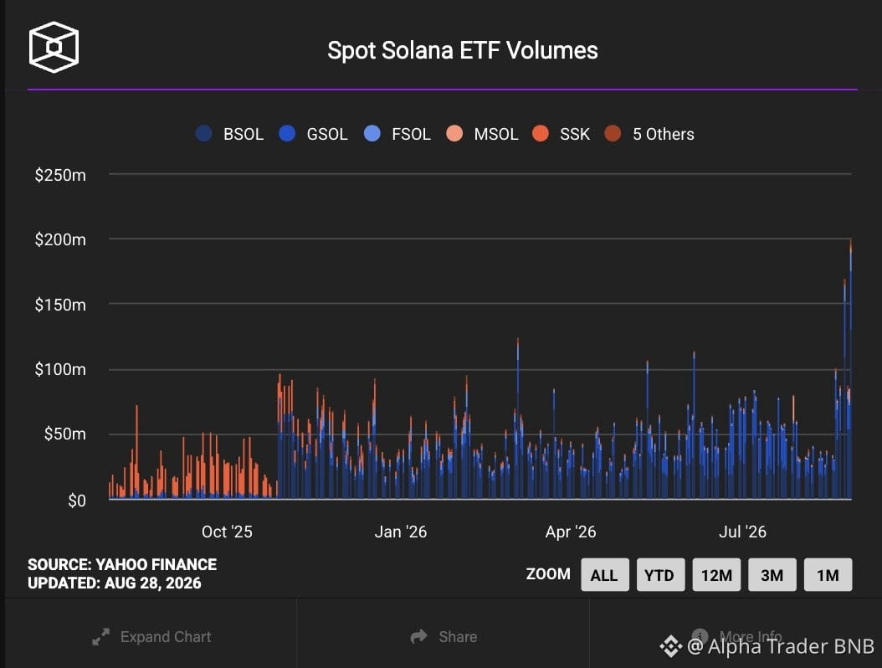Click the $200m axis label
Viewport: 882px width, 668px height.
pos(60,239)
